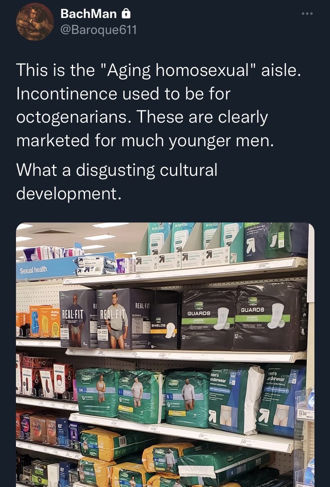330x487 pixels.
Task: Open the @Baroque611 handle link
Action: coord(98,29)
